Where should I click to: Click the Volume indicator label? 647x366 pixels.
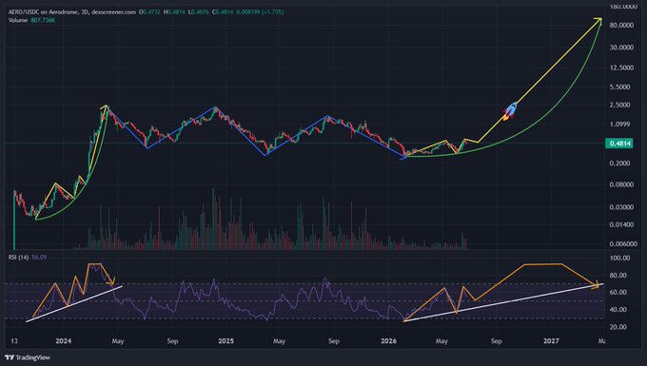coord(18,20)
